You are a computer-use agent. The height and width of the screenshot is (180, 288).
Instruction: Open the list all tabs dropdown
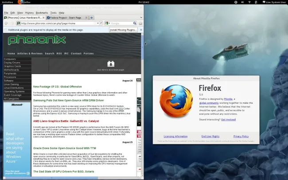coord(141,17)
